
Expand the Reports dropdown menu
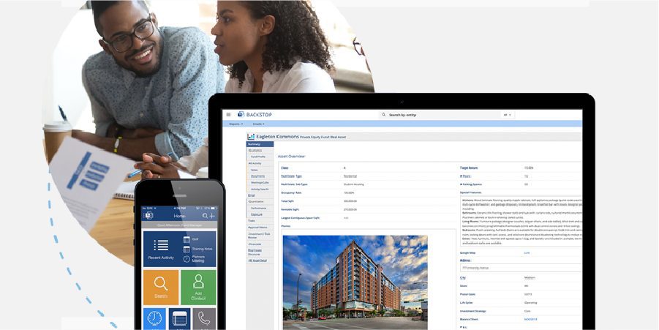(236, 124)
